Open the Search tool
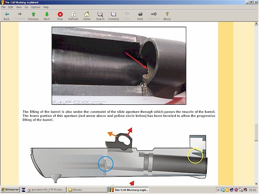259x194 pixels. (100, 16)
